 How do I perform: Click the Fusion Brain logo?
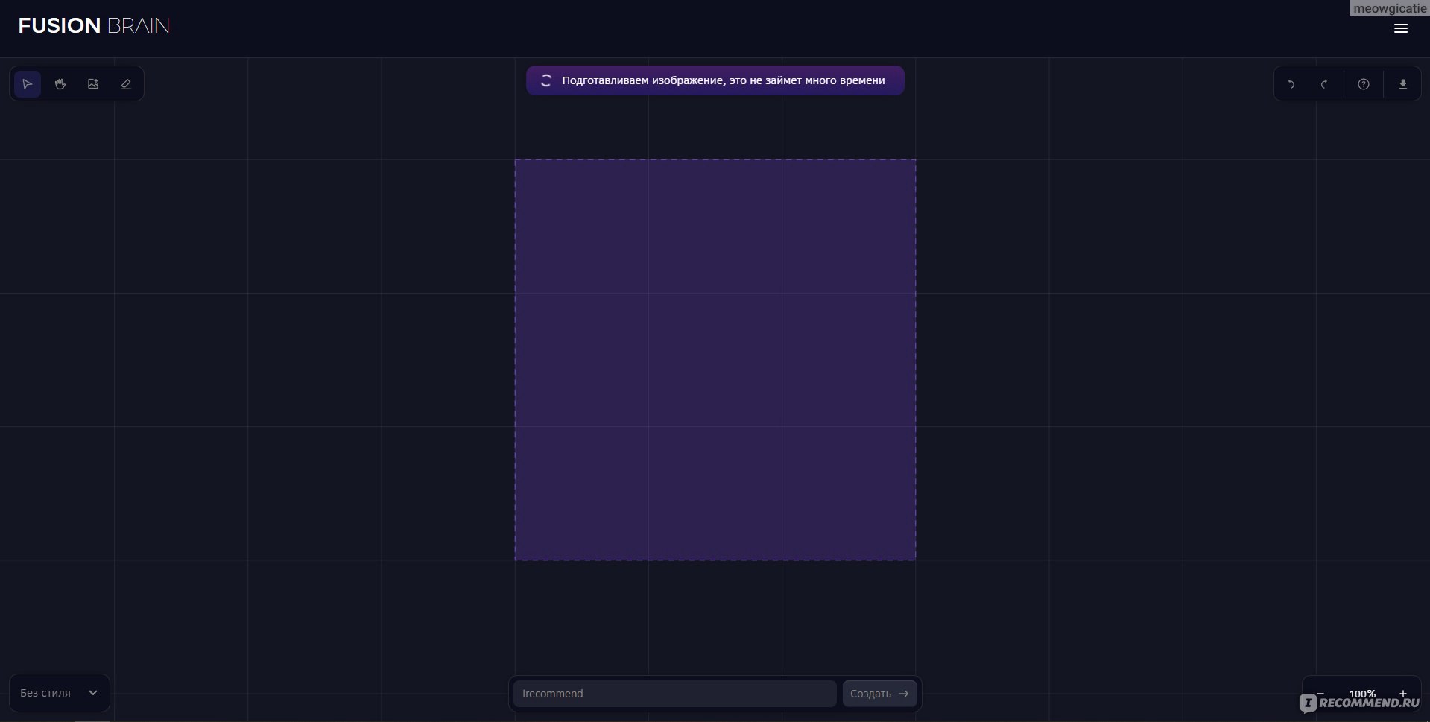[x=94, y=26]
